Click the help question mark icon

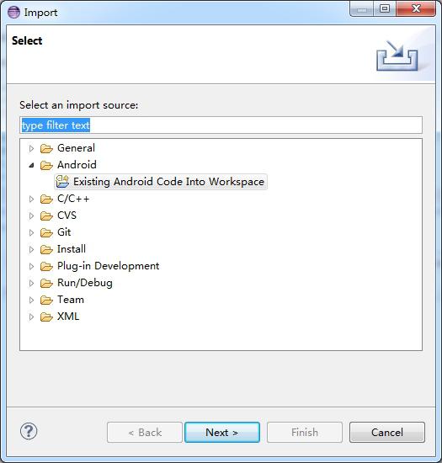point(29,431)
